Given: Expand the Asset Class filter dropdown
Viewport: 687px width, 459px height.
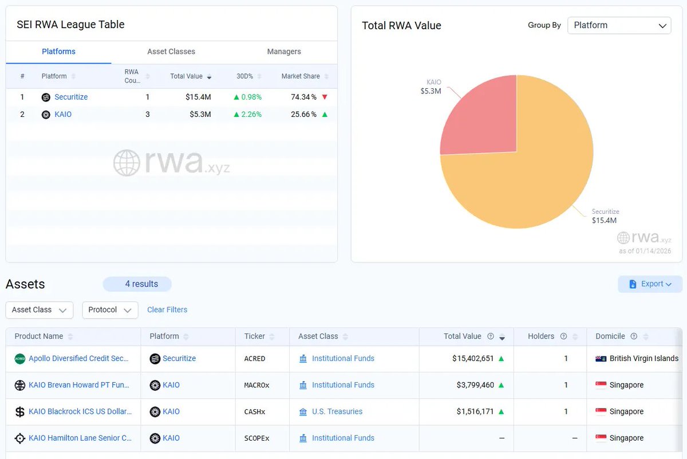Looking at the screenshot, I should coord(39,310).
